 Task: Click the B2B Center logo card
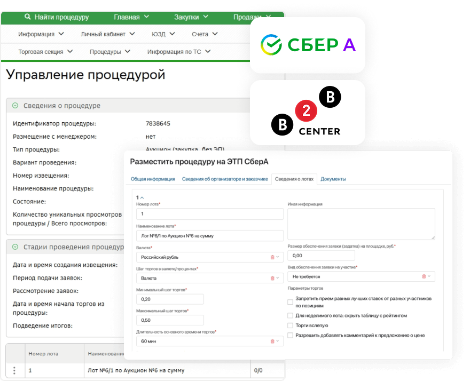coord(307,112)
